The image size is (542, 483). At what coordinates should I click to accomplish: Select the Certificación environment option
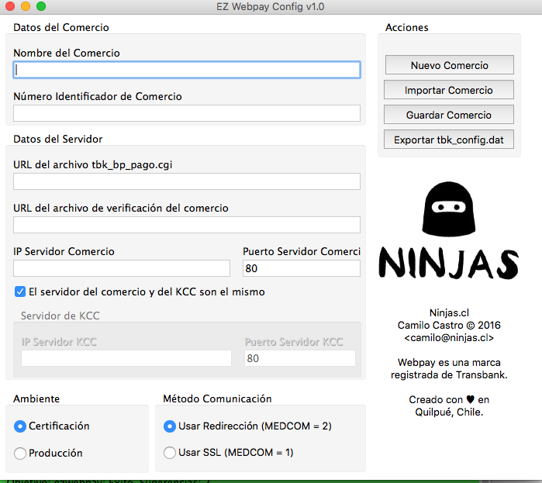pos(20,426)
